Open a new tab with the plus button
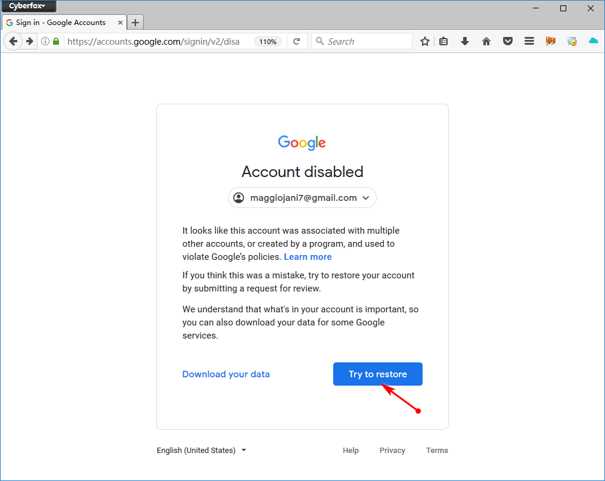Screen dimensions: 605x481 click(x=135, y=23)
